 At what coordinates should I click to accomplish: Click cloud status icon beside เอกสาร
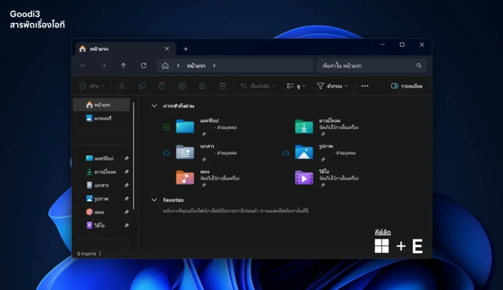pos(167,153)
